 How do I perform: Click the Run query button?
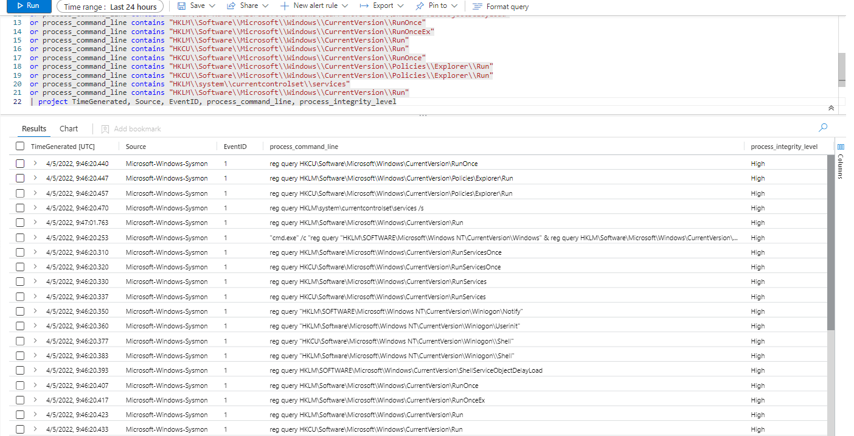(x=27, y=5)
